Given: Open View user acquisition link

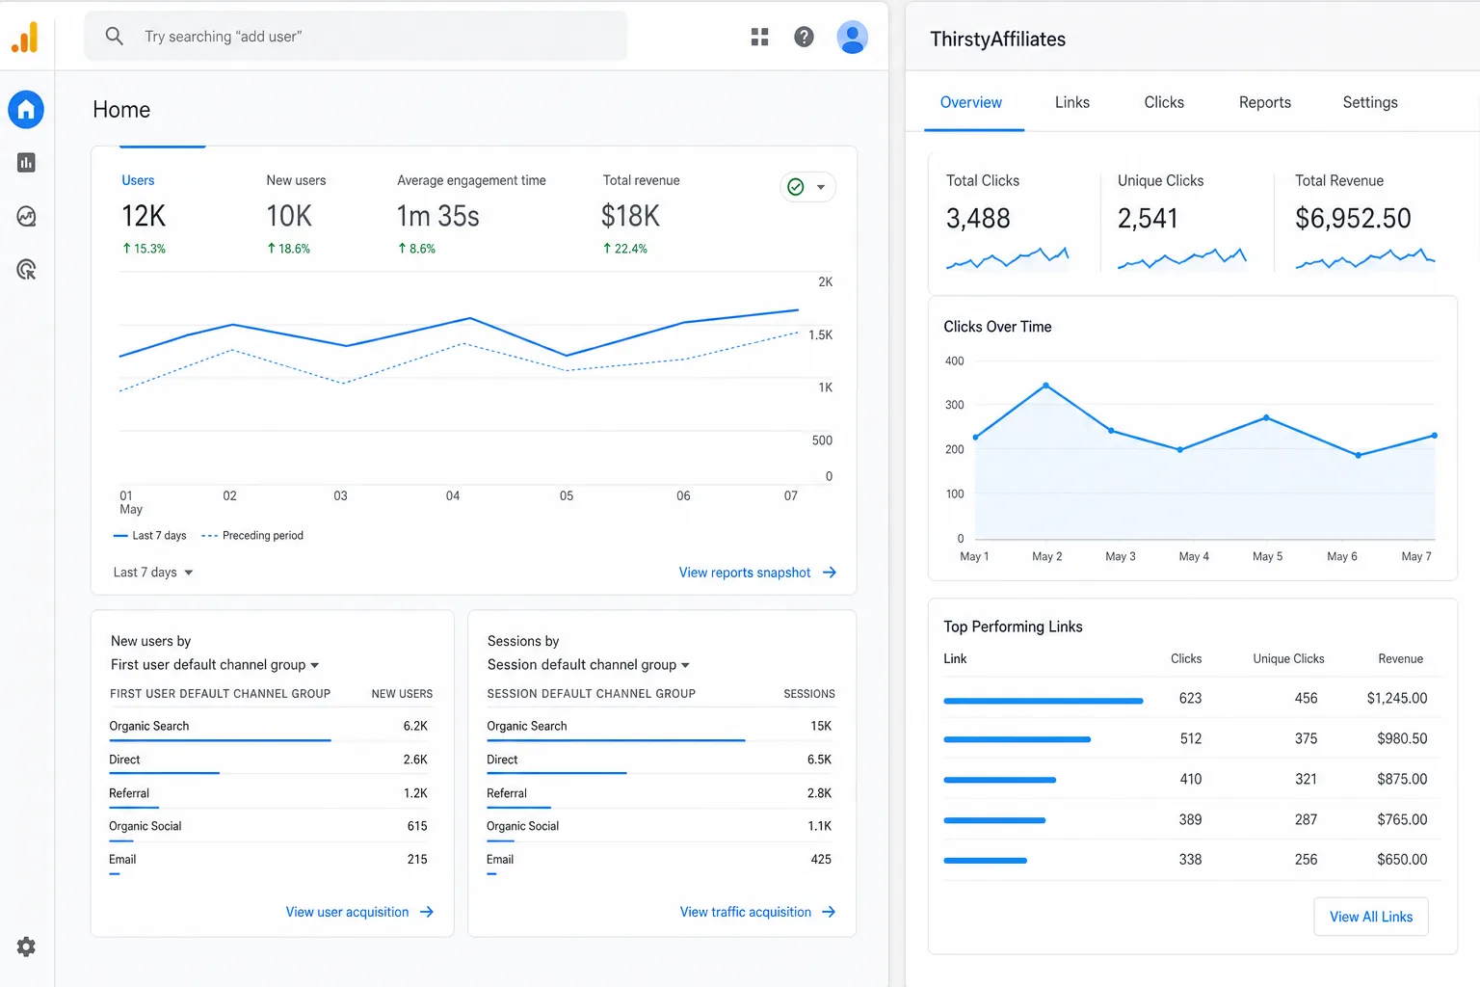Looking at the screenshot, I should 347,912.
